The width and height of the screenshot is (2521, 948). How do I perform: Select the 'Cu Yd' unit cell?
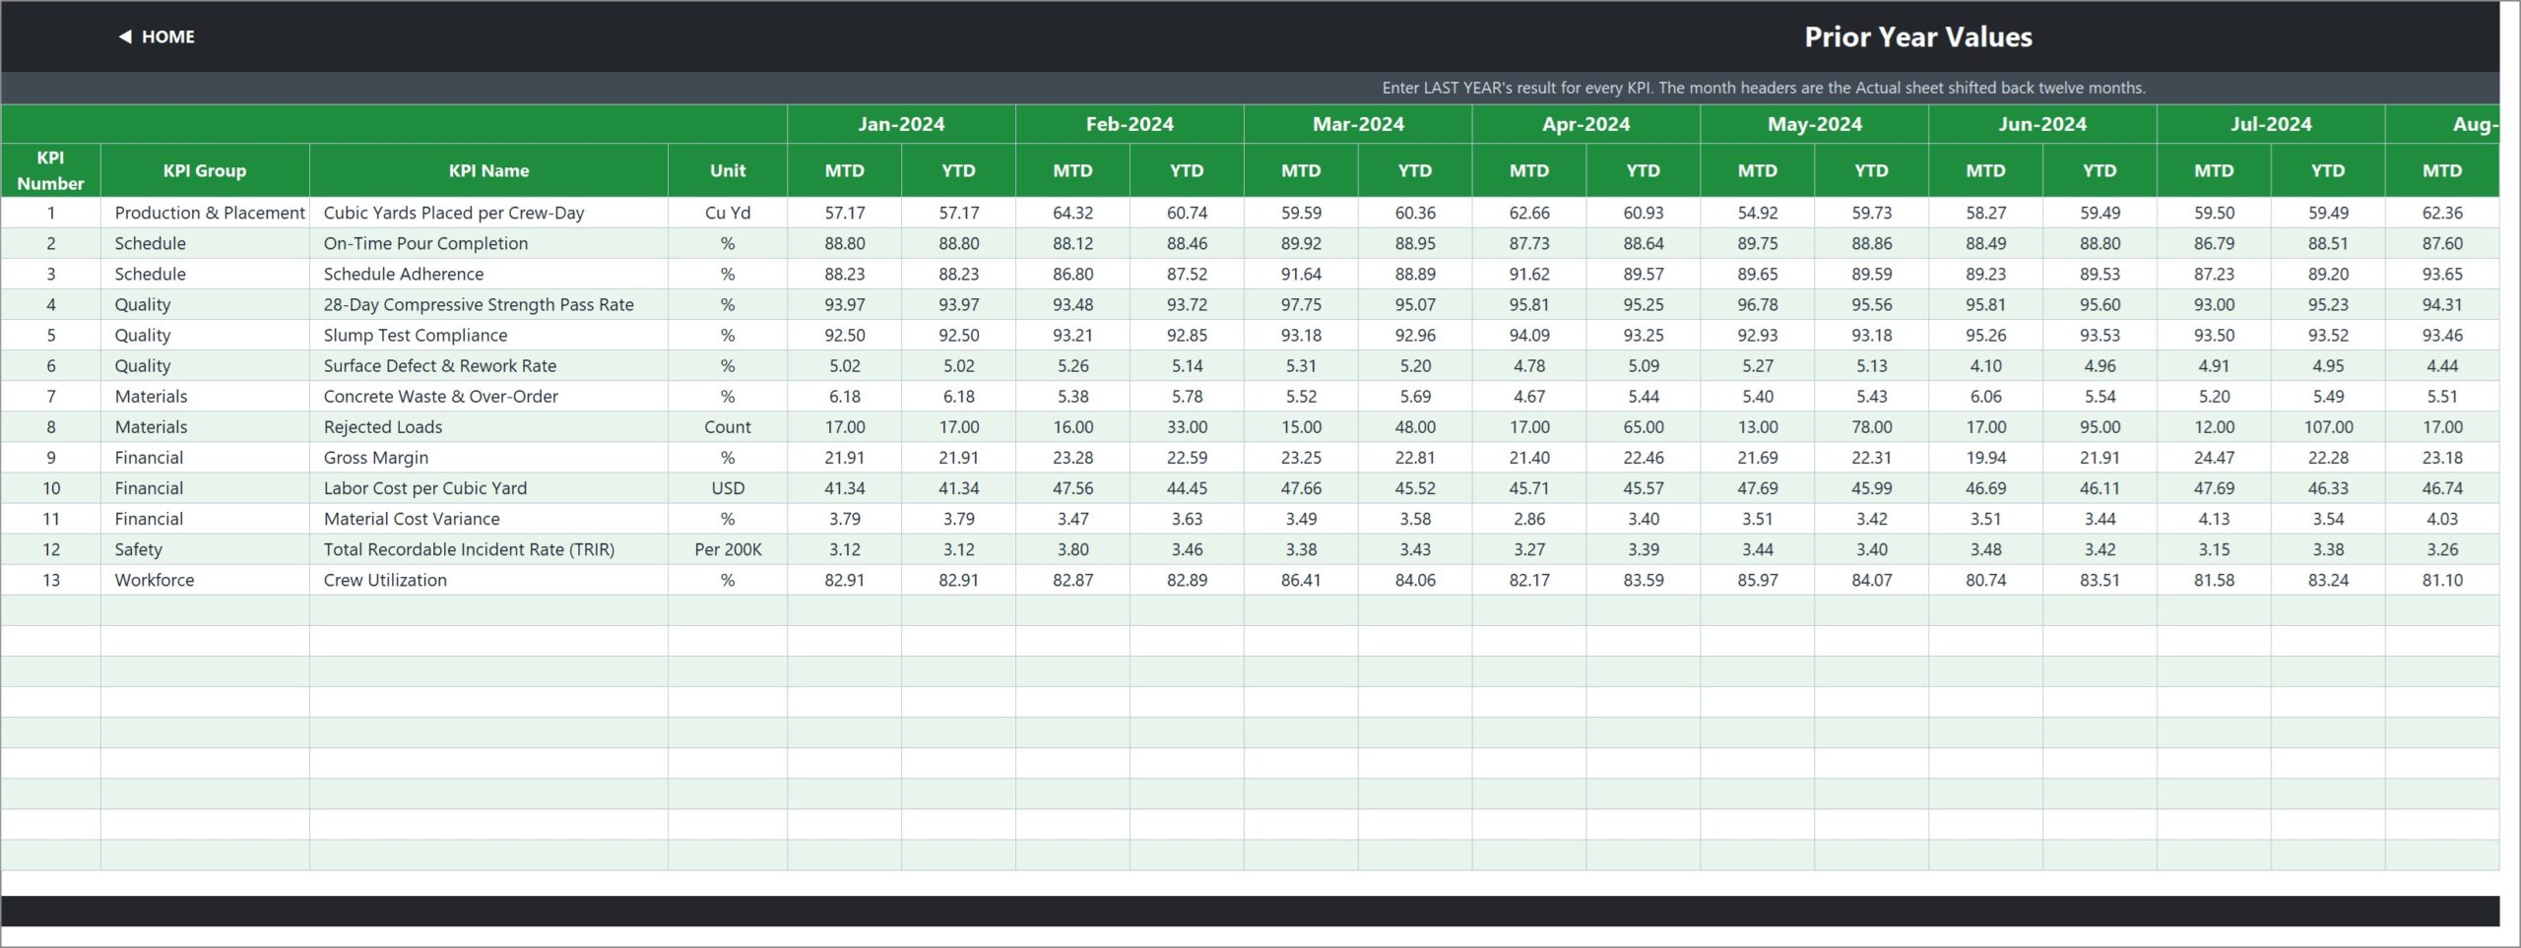(728, 213)
